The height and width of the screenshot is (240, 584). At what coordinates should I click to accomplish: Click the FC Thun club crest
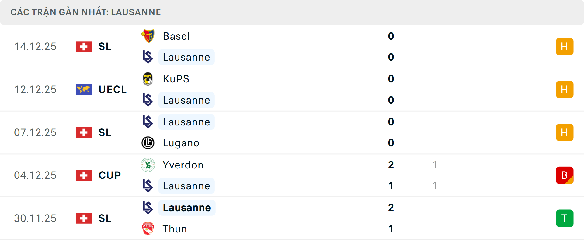click(x=148, y=229)
